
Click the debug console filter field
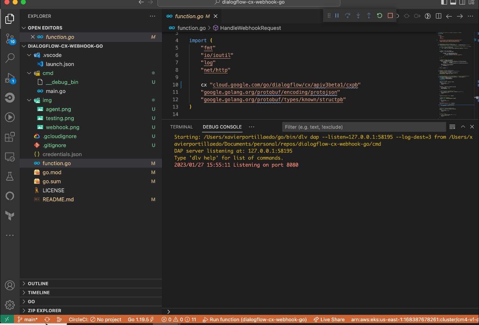(363, 127)
